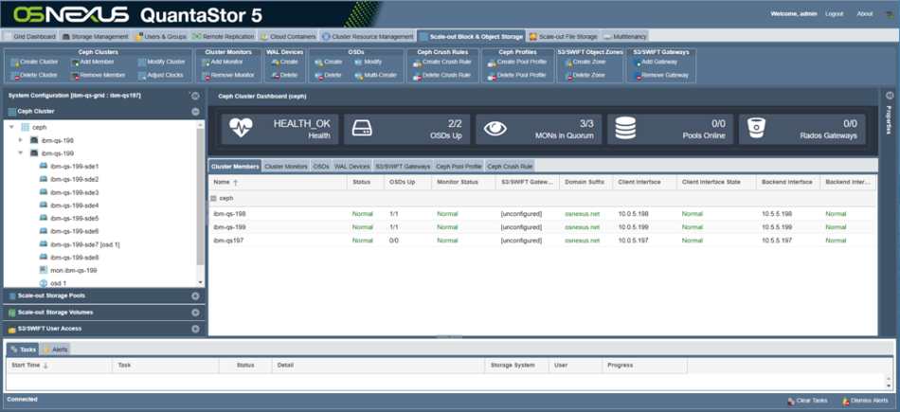The image size is (900, 412).
Task: Click the Client Interface column header
Action: point(645,182)
